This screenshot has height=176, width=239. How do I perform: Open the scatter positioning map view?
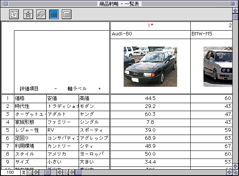click(x=14, y=14)
